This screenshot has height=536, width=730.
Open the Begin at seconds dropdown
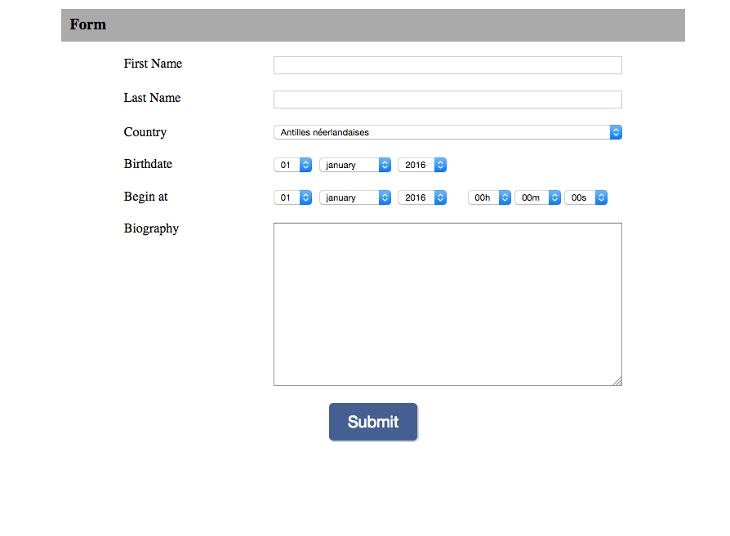[x=585, y=197]
